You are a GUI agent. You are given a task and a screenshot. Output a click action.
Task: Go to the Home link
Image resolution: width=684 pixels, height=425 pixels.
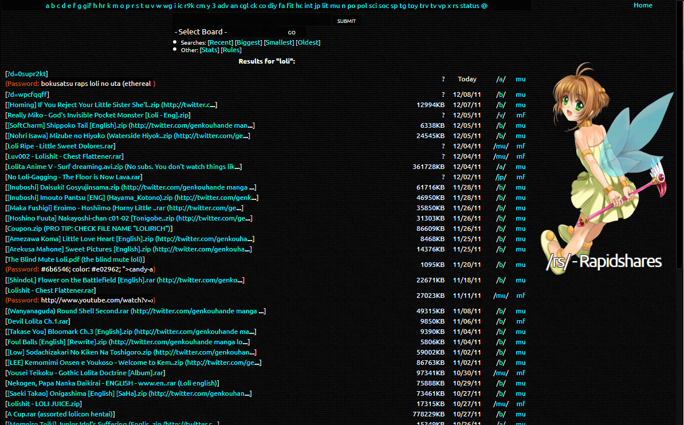click(643, 5)
